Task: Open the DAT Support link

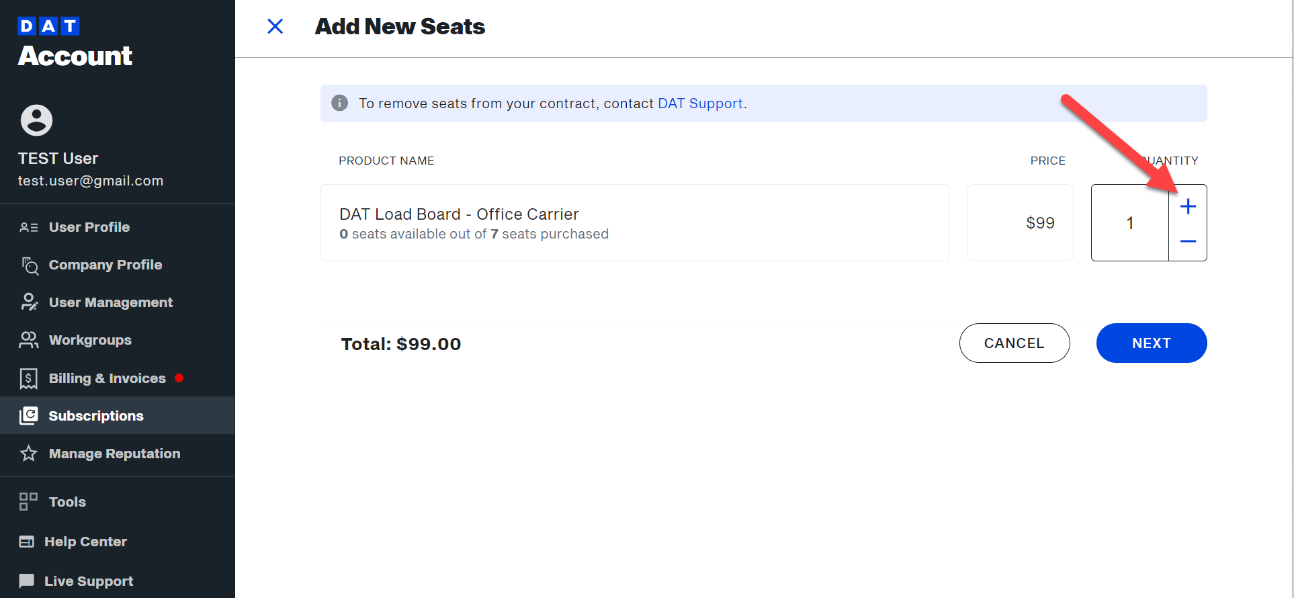Action: pos(700,103)
